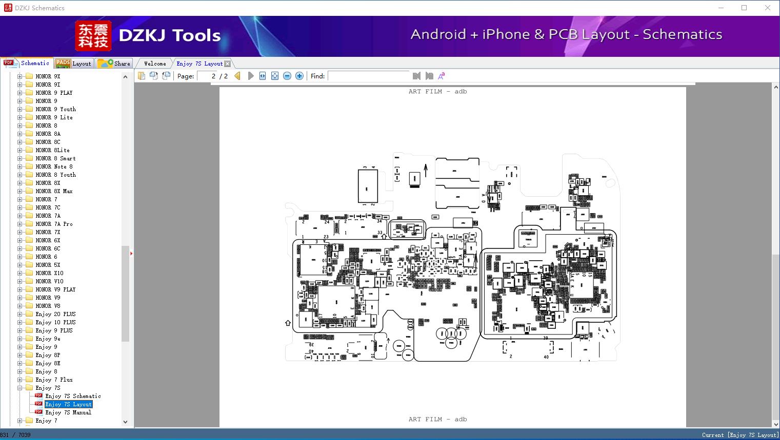Minimize the DZKJ Schematics window
780x440 pixels.
(x=721, y=8)
